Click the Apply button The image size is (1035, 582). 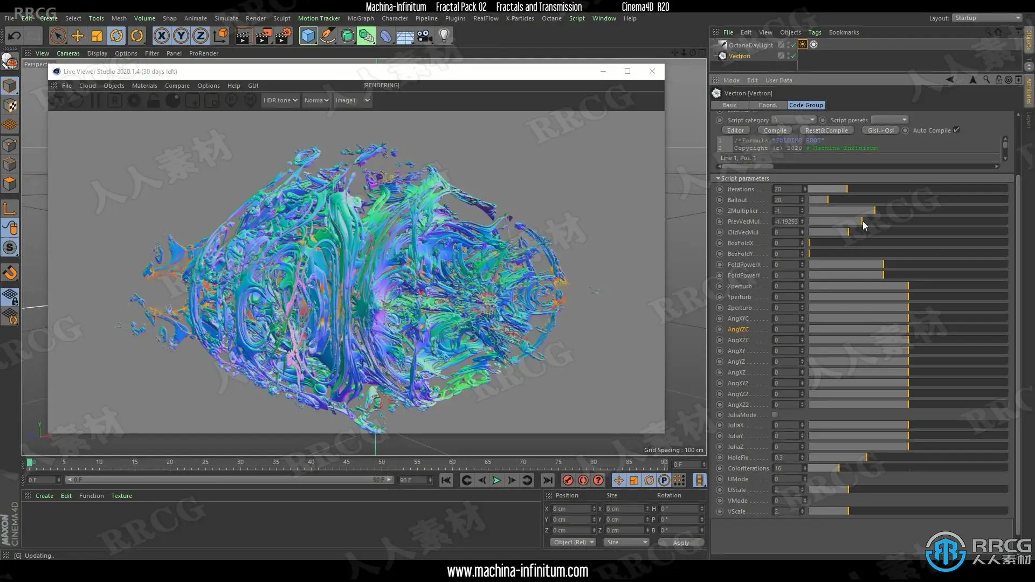tap(680, 543)
